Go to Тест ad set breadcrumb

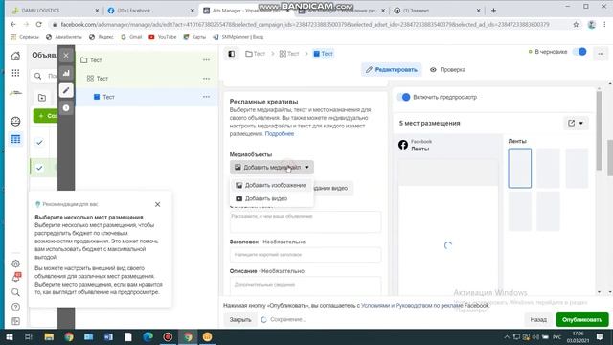(x=289, y=54)
